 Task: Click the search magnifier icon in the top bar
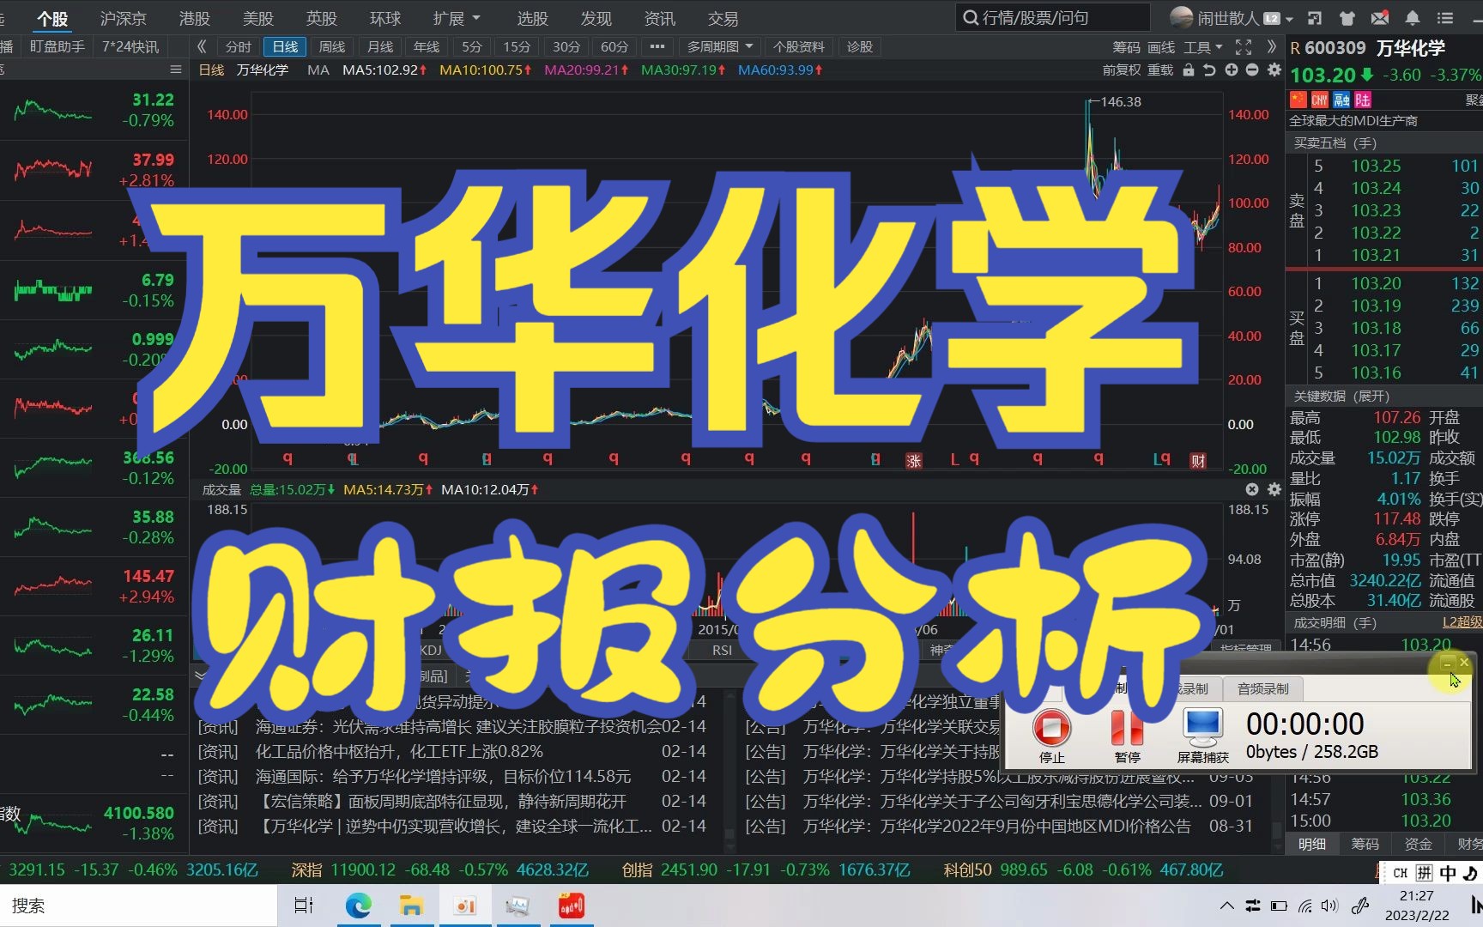click(x=971, y=18)
